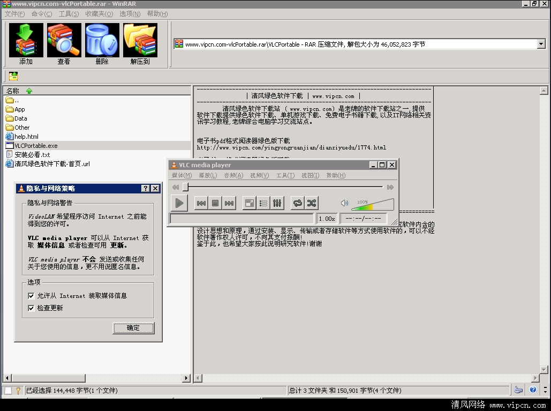The height and width of the screenshot is (411, 551).
Task: Select the Other folder
Action: (18, 128)
